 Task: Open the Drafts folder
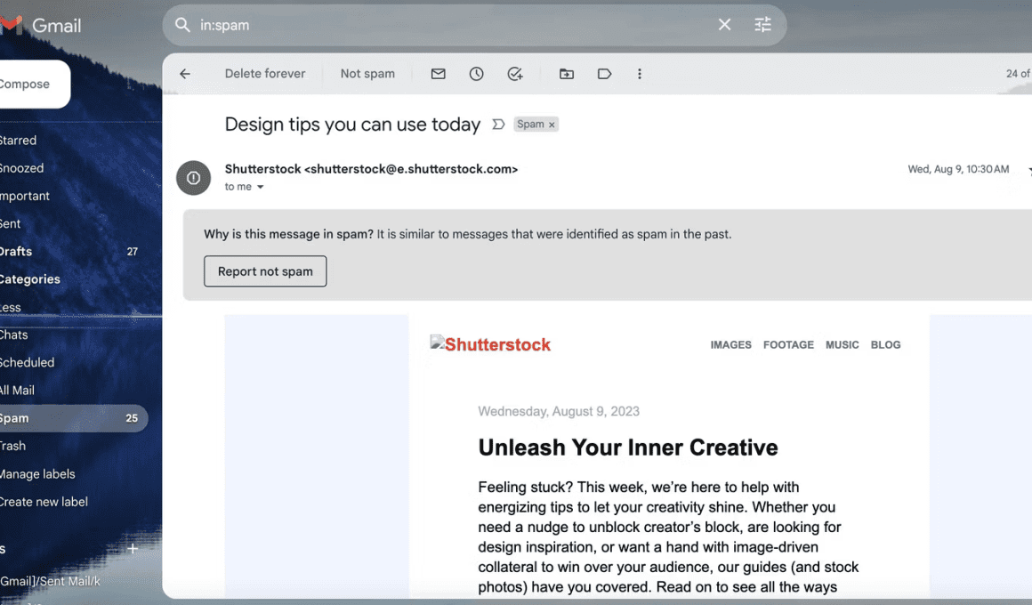16,252
